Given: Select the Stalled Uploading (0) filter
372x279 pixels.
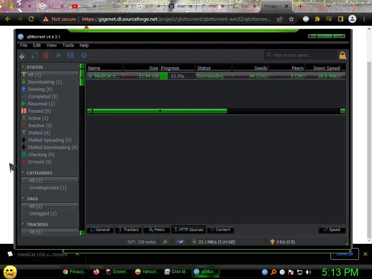Looking at the screenshot, I should [49, 140].
